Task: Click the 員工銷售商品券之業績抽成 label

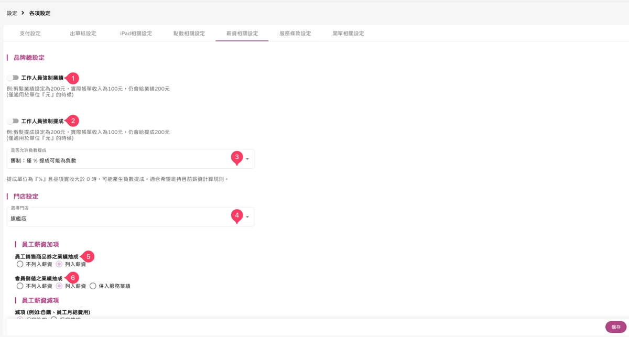Action: (x=47, y=257)
